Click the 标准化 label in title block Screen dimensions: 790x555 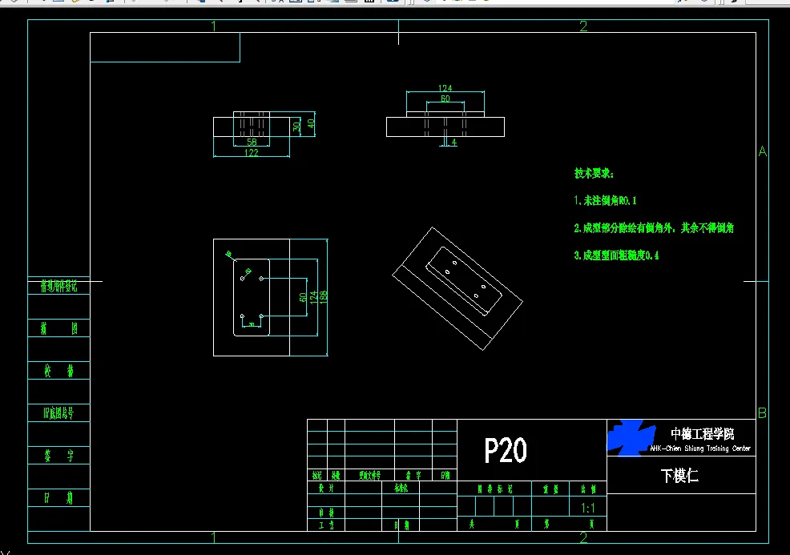pos(401,488)
